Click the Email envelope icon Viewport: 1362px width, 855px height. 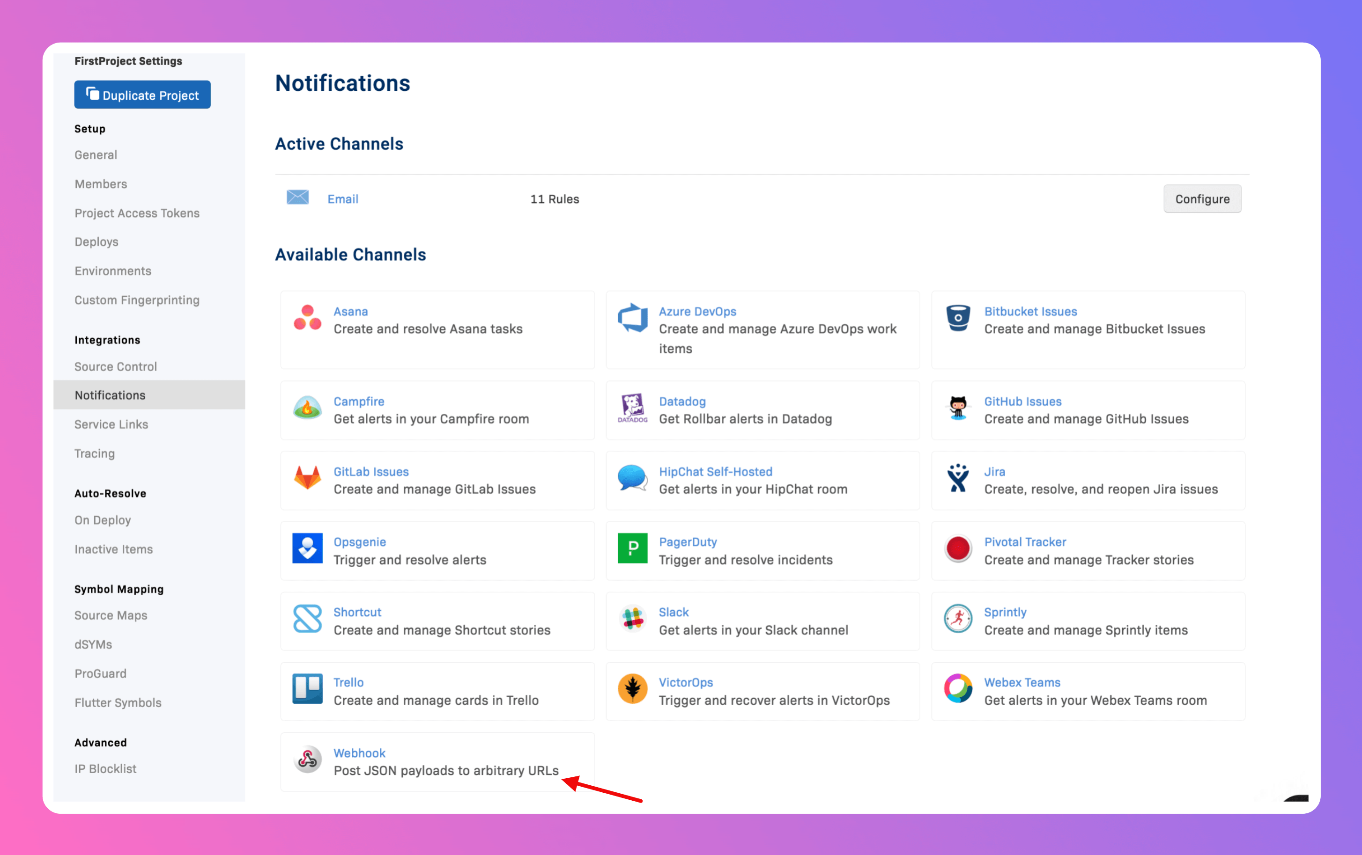point(297,197)
